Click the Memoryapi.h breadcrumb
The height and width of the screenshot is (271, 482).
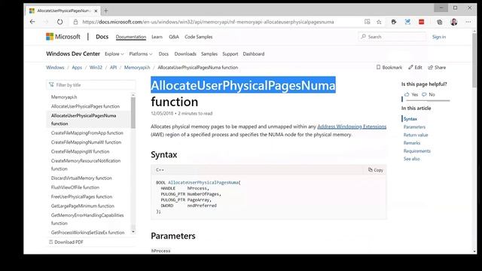pyautogui.click(x=137, y=67)
